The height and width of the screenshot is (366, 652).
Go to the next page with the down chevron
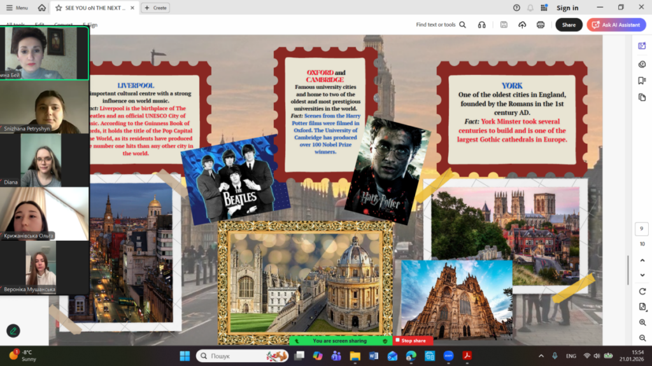[x=642, y=274]
